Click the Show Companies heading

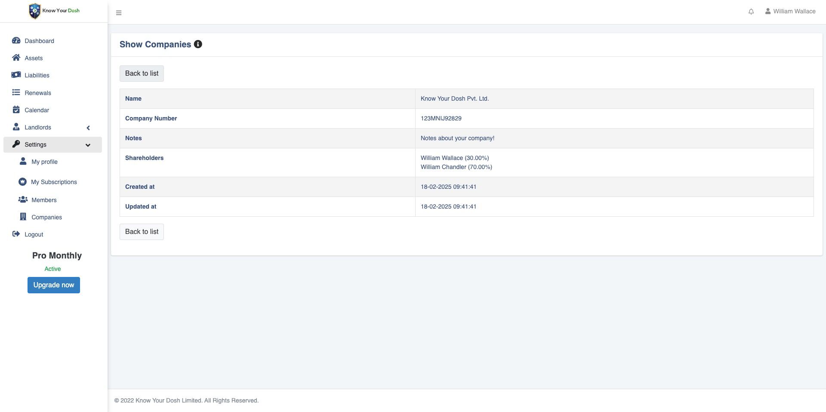coord(155,44)
